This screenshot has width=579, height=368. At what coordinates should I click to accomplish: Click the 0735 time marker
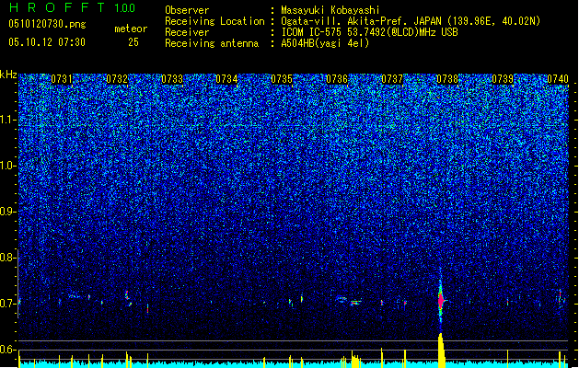[x=282, y=79]
